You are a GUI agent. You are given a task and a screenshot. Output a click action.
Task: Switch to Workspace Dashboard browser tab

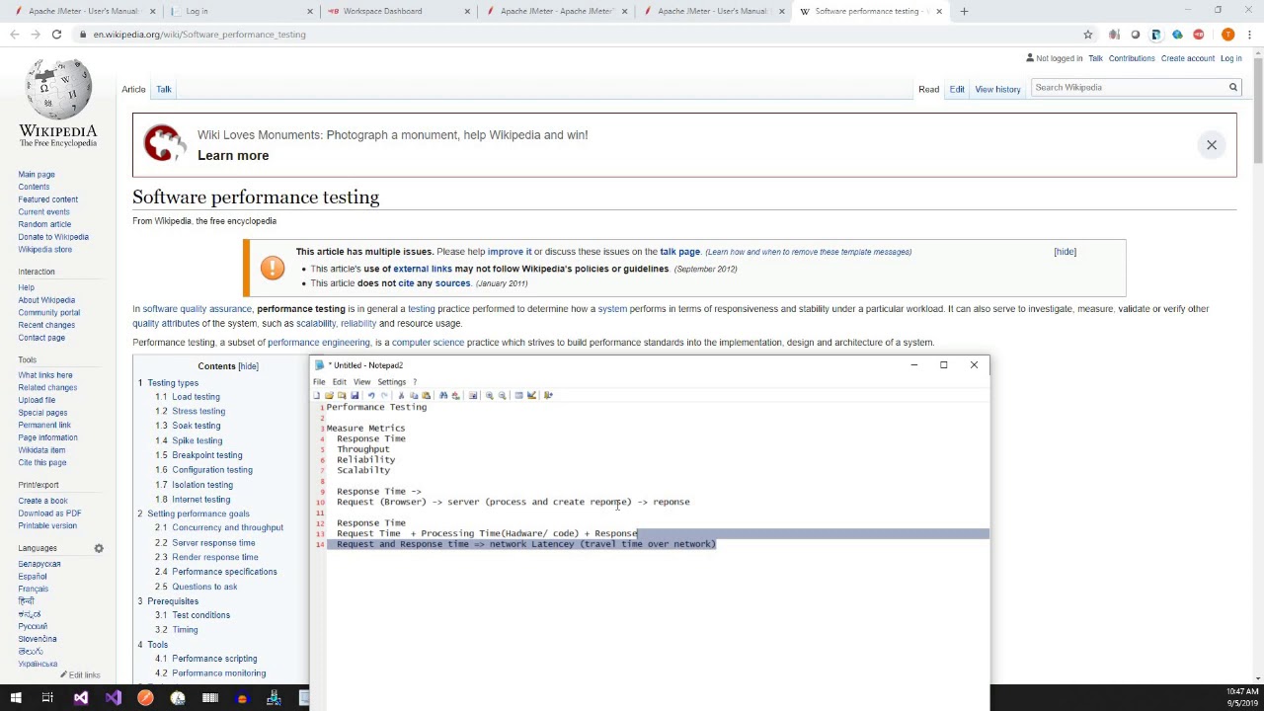(392, 11)
